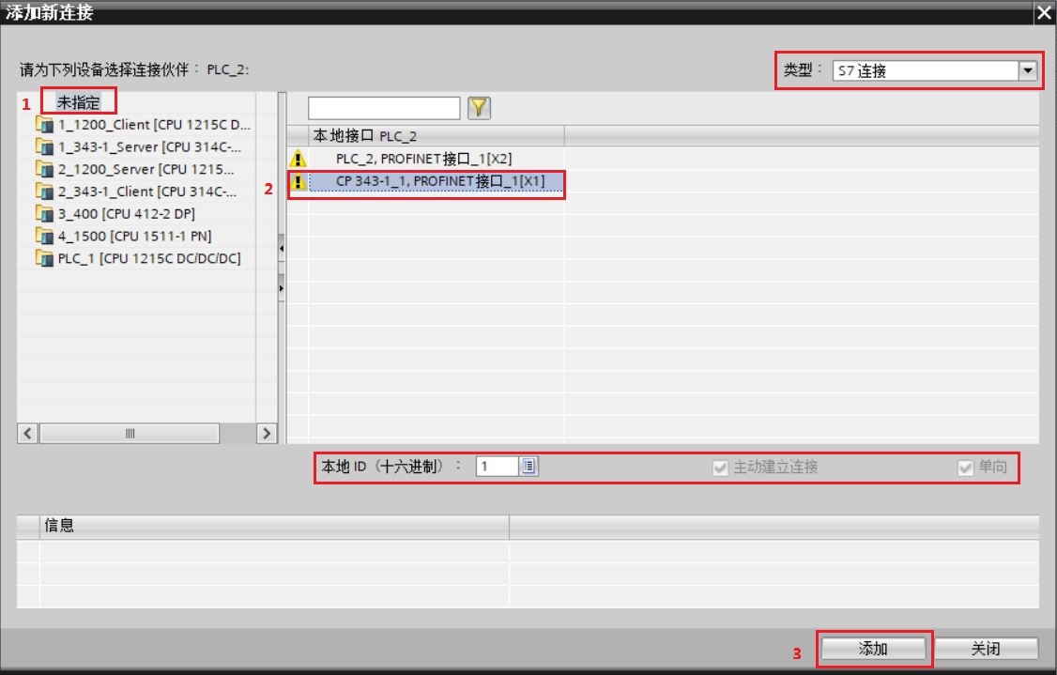Screen dimensions: 1057x675
Task: Click the 4_1500 device icon
Action: click(44, 236)
